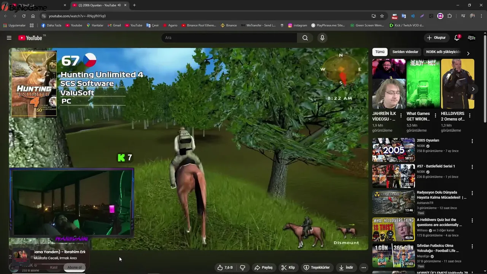Viewport: 487px width, 274px height.
Task: Open the round pink extension icon
Action: [440, 16]
